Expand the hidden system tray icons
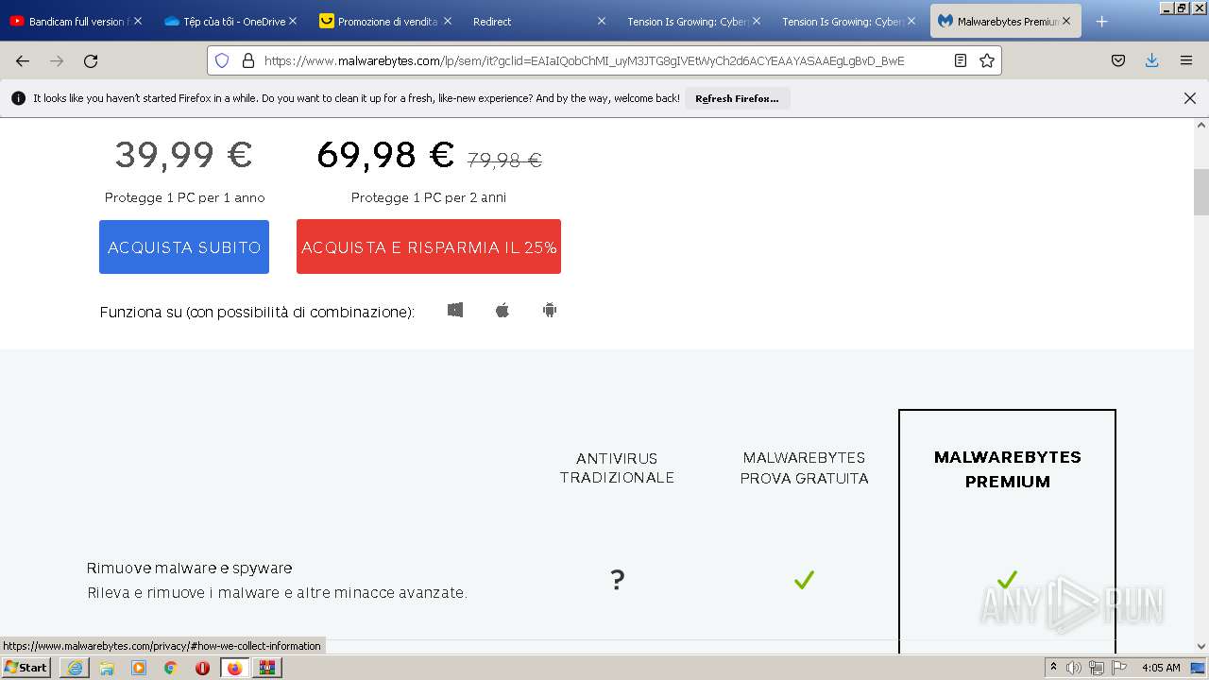This screenshot has height=680, width=1209. 1053,667
